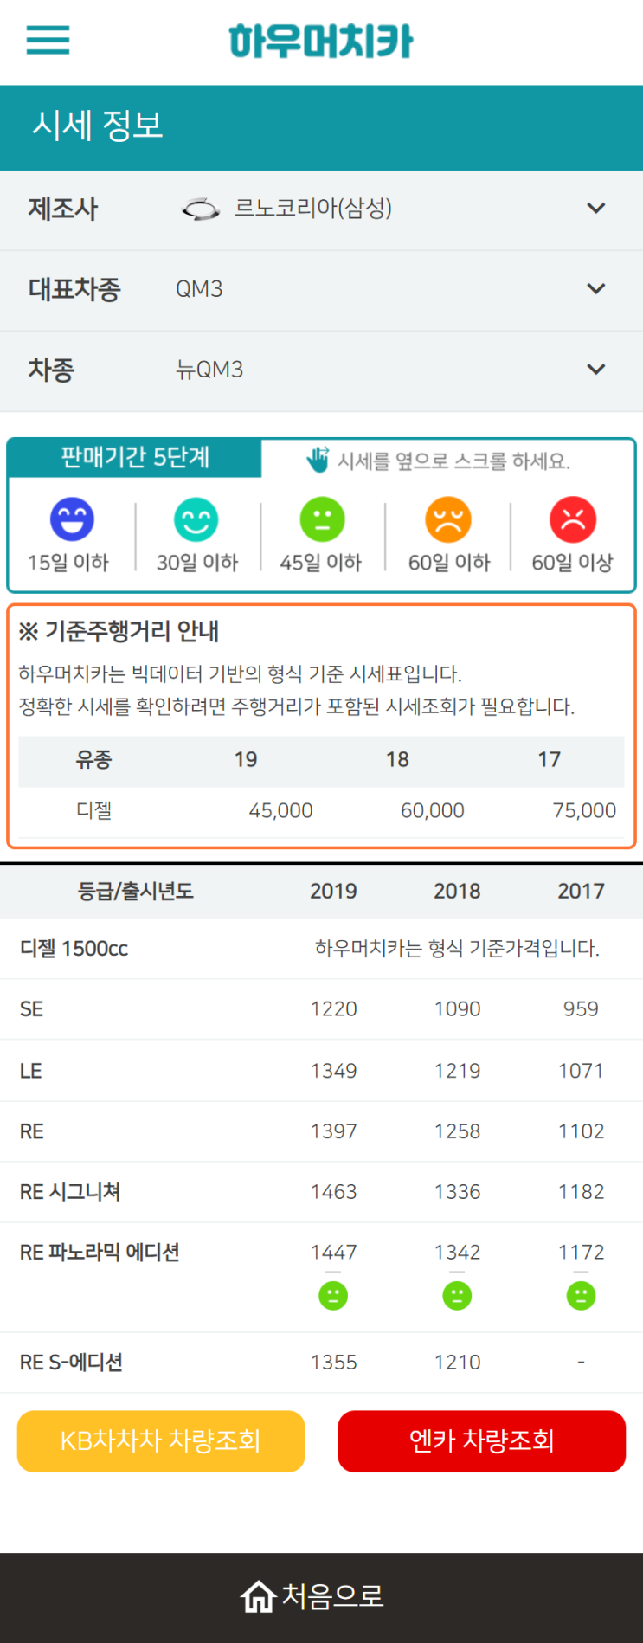Click the 기준주행거리 안내 heading
This screenshot has height=1643, width=643.
pos(119,631)
